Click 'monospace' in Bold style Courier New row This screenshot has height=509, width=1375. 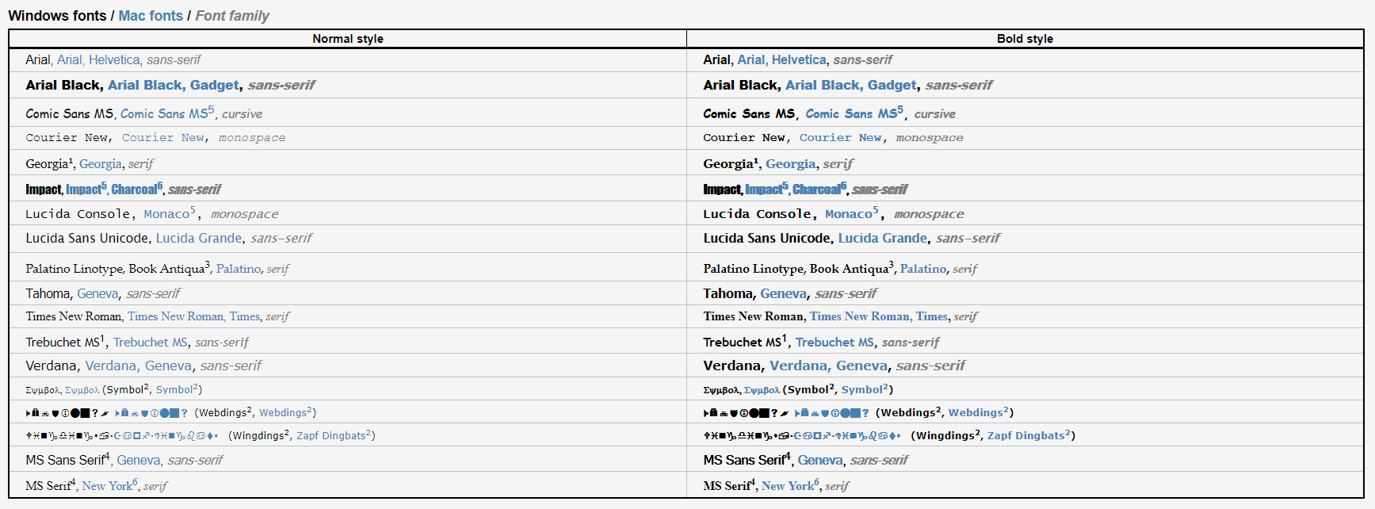[x=929, y=138]
